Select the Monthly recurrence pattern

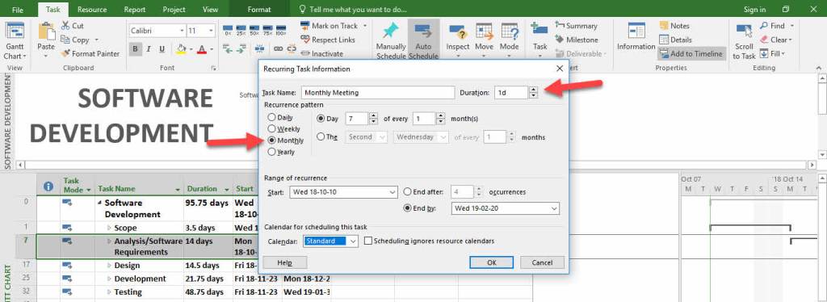click(x=271, y=141)
